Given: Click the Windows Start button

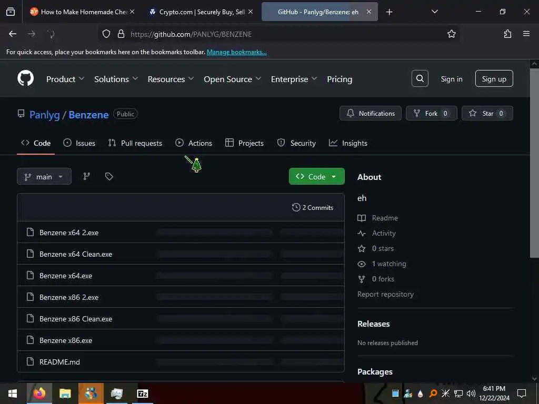Looking at the screenshot, I should [x=13, y=393].
